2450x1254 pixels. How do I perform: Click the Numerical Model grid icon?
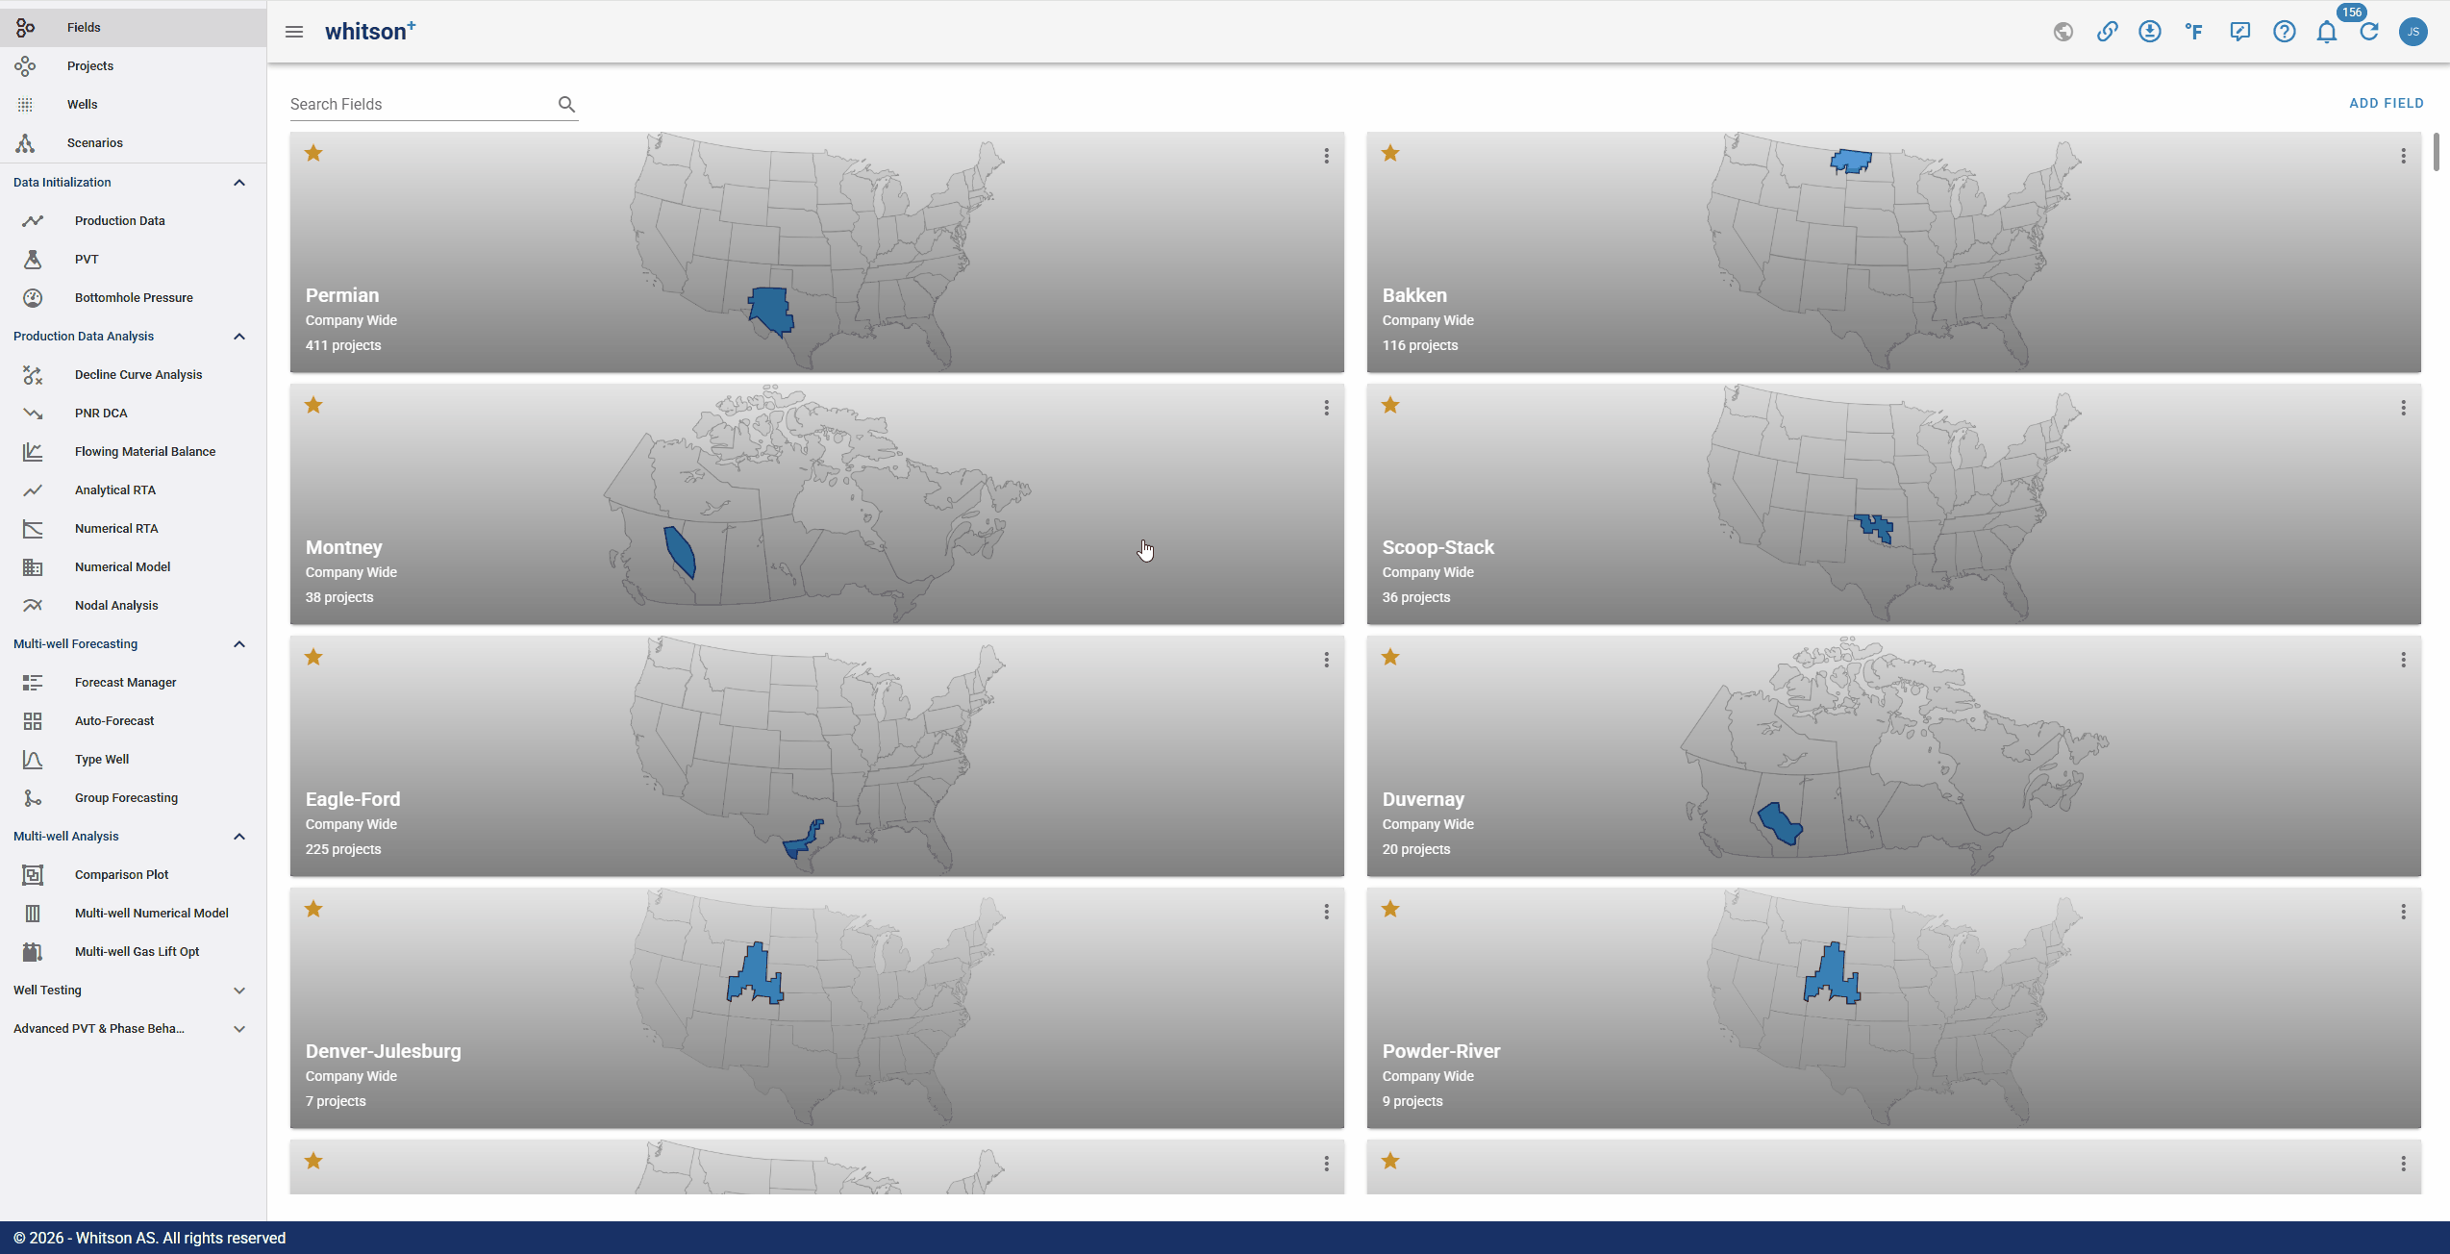pyautogui.click(x=33, y=566)
